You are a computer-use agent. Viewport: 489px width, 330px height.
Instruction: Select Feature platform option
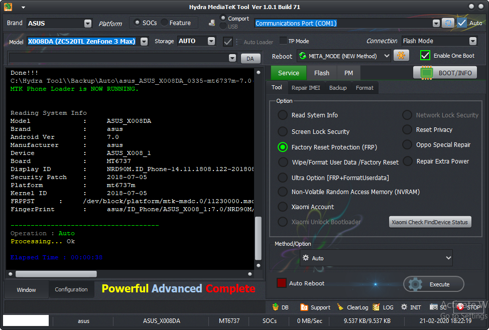pos(164,23)
